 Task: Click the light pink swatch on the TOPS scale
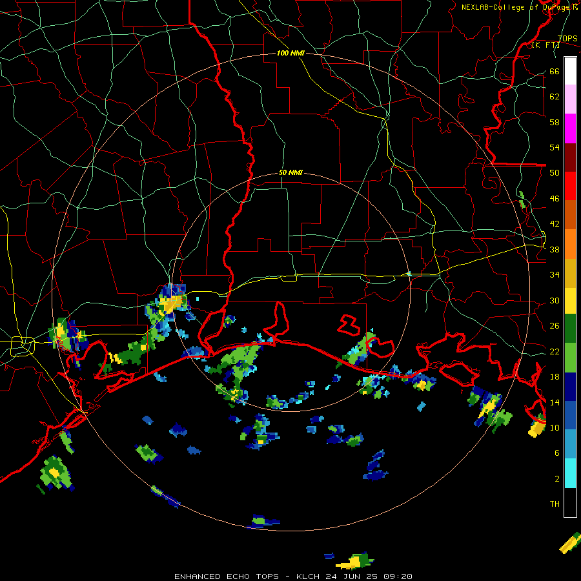tap(570, 99)
